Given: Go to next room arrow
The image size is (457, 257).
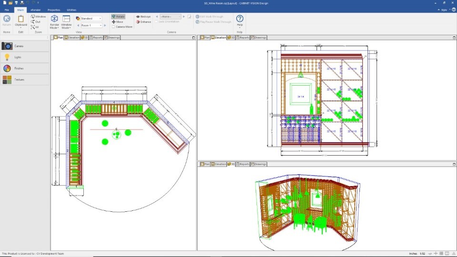Looking at the screenshot, I should coord(105,25).
